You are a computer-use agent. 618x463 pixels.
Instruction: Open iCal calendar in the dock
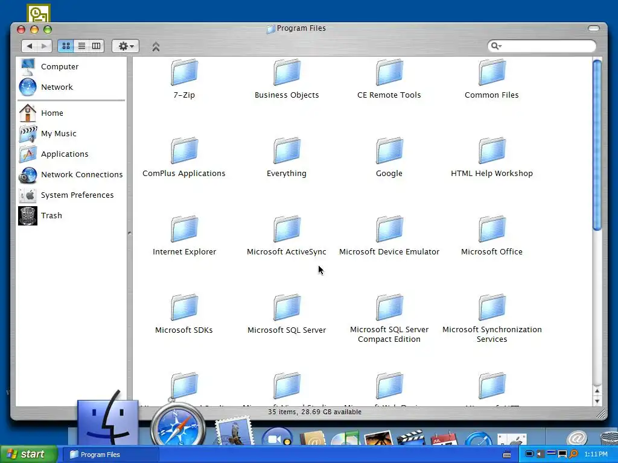444,439
